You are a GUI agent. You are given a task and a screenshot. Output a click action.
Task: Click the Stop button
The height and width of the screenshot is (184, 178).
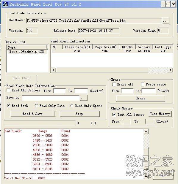point(79,114)
